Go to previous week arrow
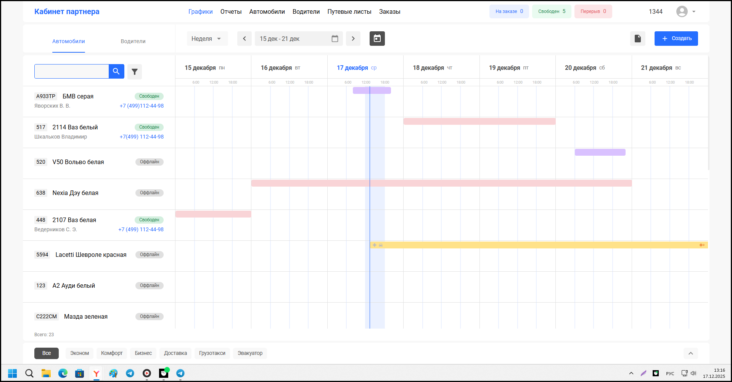Image resolution: width=732 pixels, height=382 pixels. 244,39
